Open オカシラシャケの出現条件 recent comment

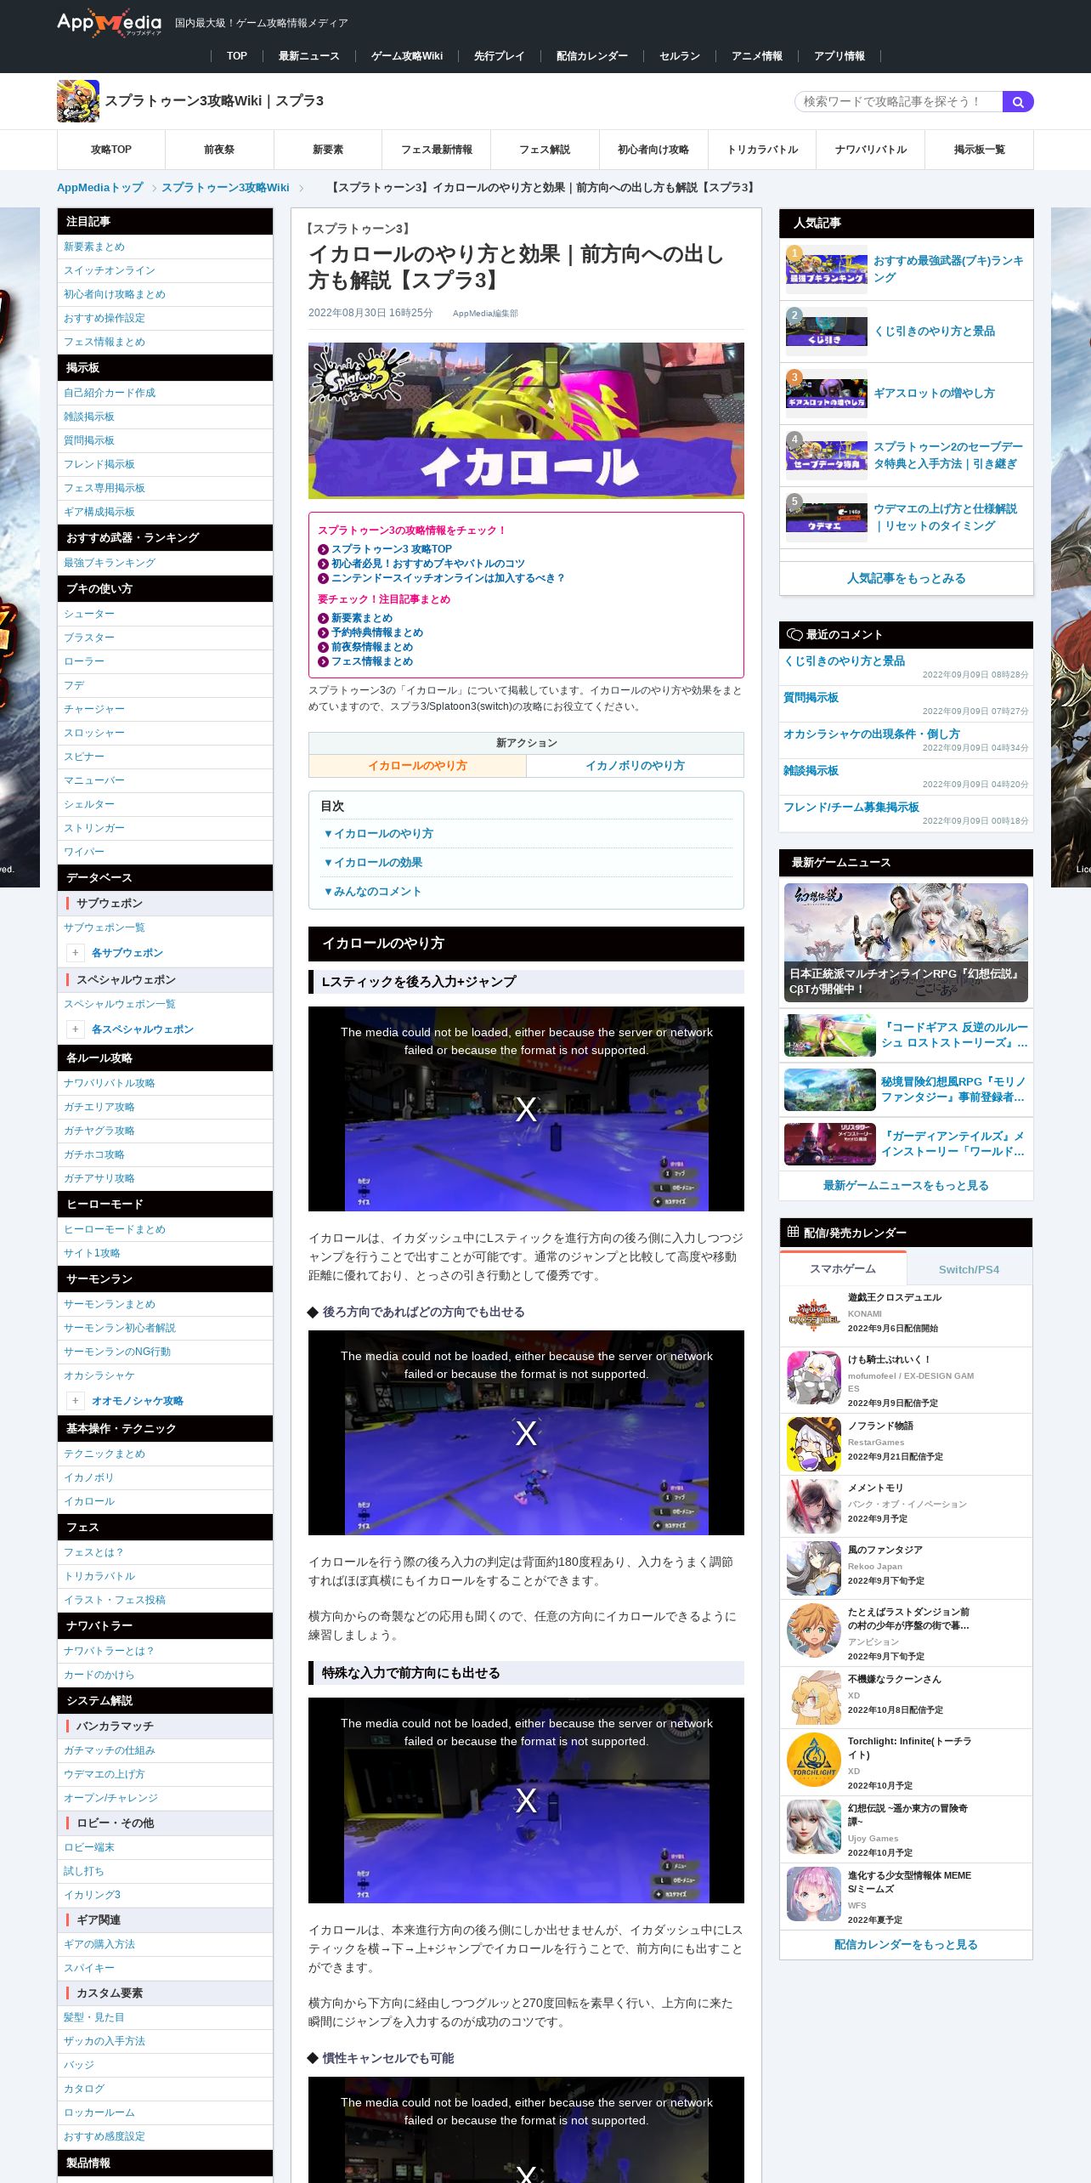click(872, 734)
